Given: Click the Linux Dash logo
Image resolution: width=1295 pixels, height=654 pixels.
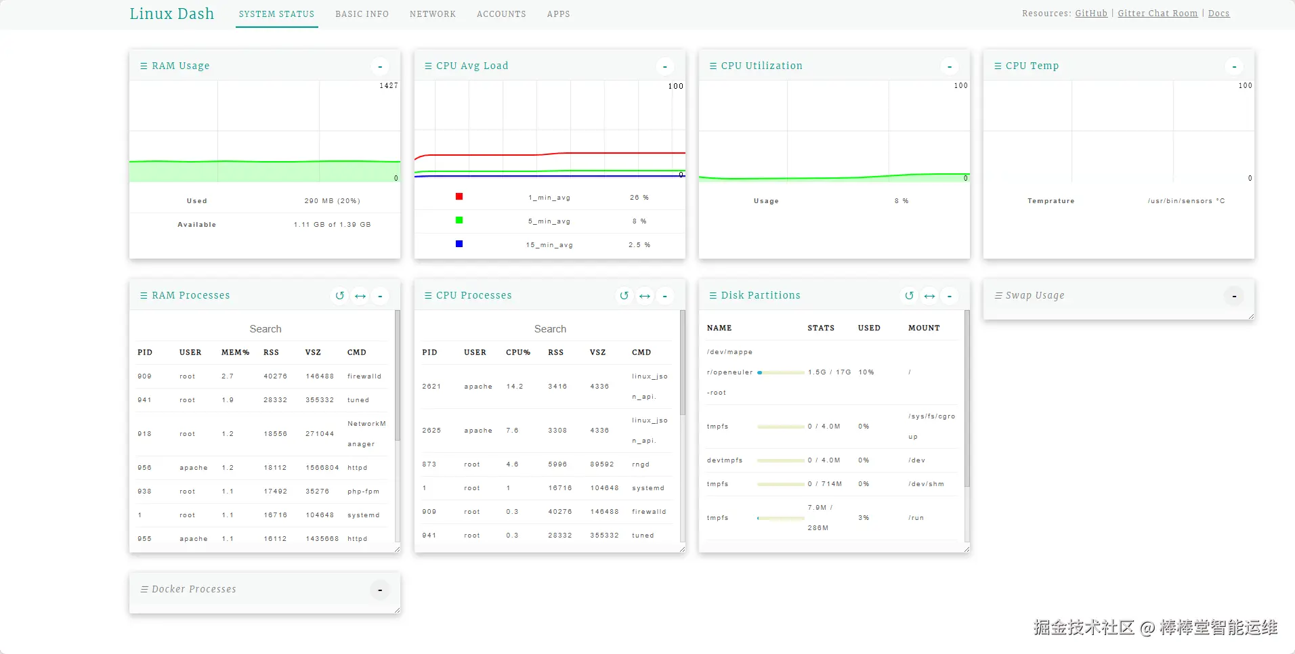Looking at the screenshot, I should pyautogui.click(x=172, y=14).
